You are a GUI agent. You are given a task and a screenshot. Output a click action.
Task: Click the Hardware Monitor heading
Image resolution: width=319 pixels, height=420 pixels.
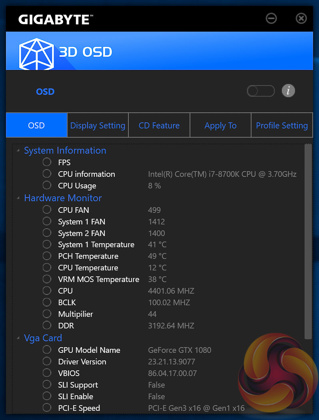coord(63,198)
